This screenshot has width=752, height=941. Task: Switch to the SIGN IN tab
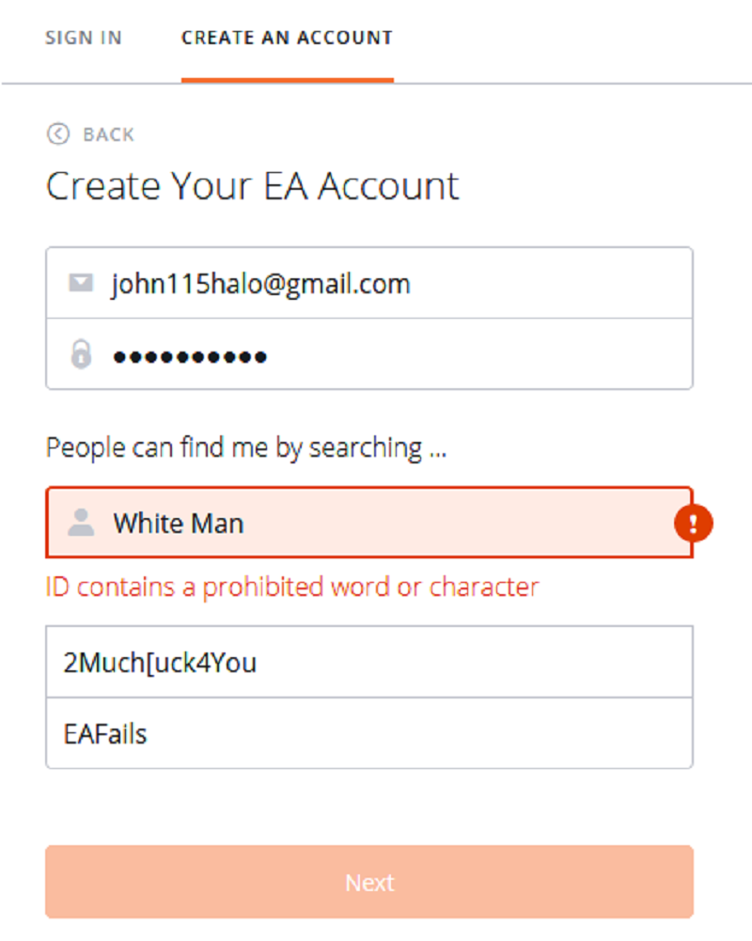[x=84, y=38]
